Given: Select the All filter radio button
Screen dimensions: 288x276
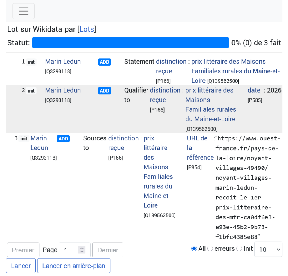Looking at the screenshot, I should pyautogui.click(x=194, y=248).
